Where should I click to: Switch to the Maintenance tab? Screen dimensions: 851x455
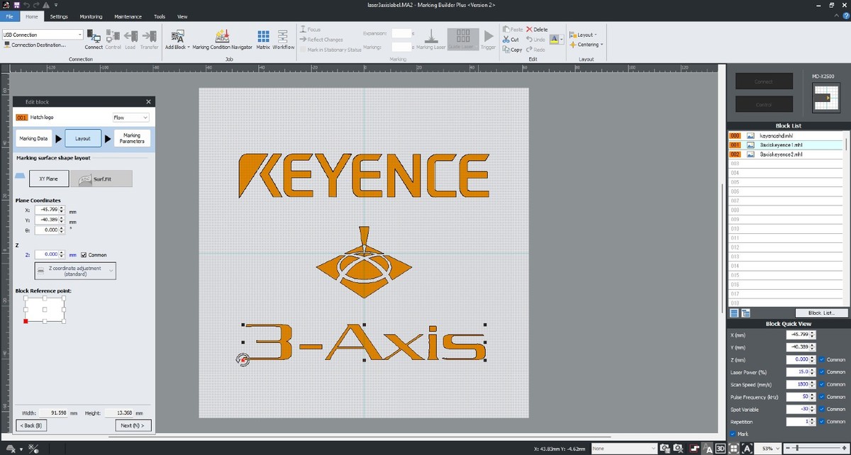point(128,16)
